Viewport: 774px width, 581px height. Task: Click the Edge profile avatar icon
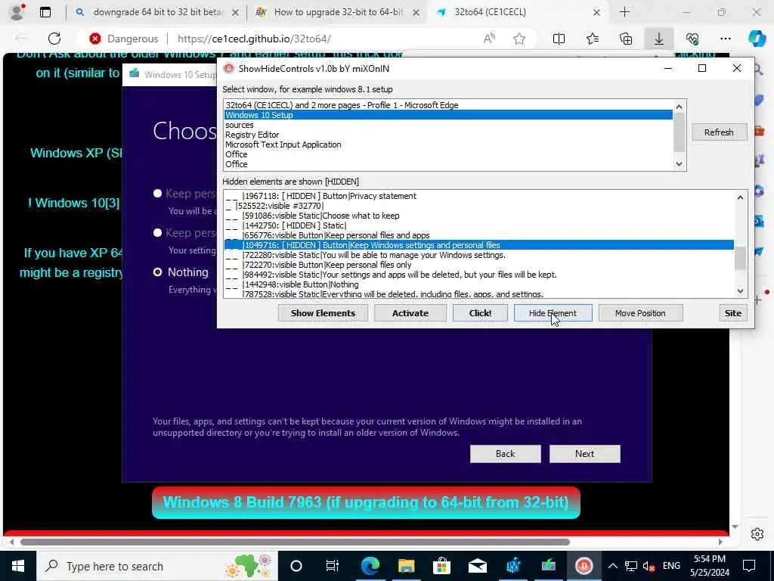[x=17, y=12]
